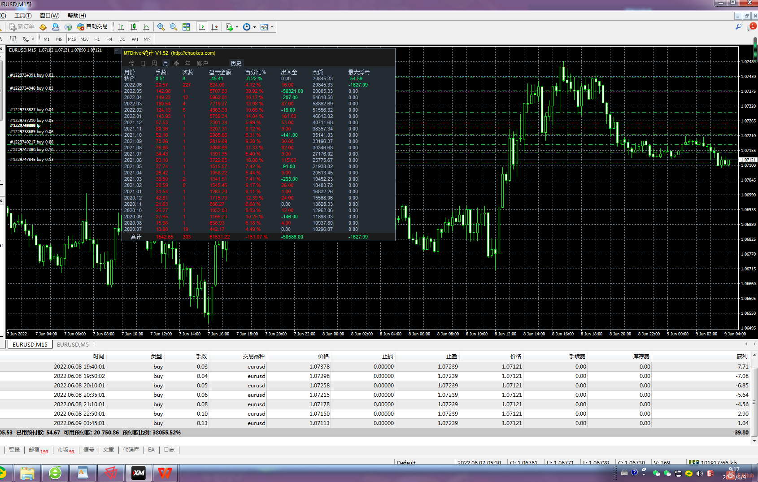
Task: Switch to the EURUSD,M5 chart tab
Action: (73, 344)
